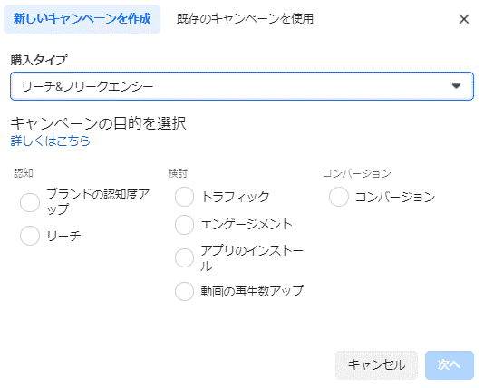Screen dimensions: 484x388
Task: Select ブランドの認知度アップ radio button
Action: [30, 202]
